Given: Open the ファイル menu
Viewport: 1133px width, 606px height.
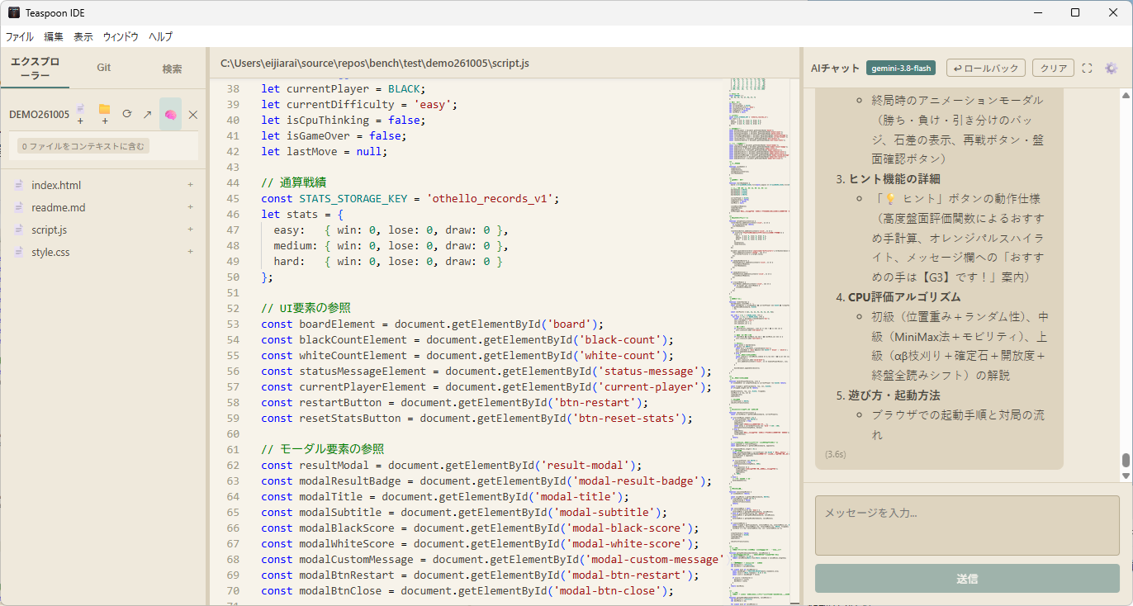Looking at the screenshot, I should click(20, 37).
